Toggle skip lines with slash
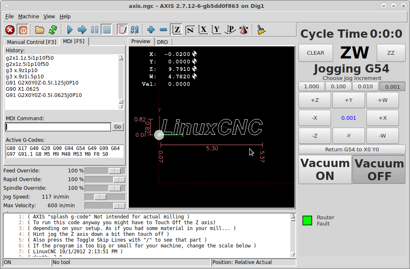The image size is (410, 269). [122, 30]
